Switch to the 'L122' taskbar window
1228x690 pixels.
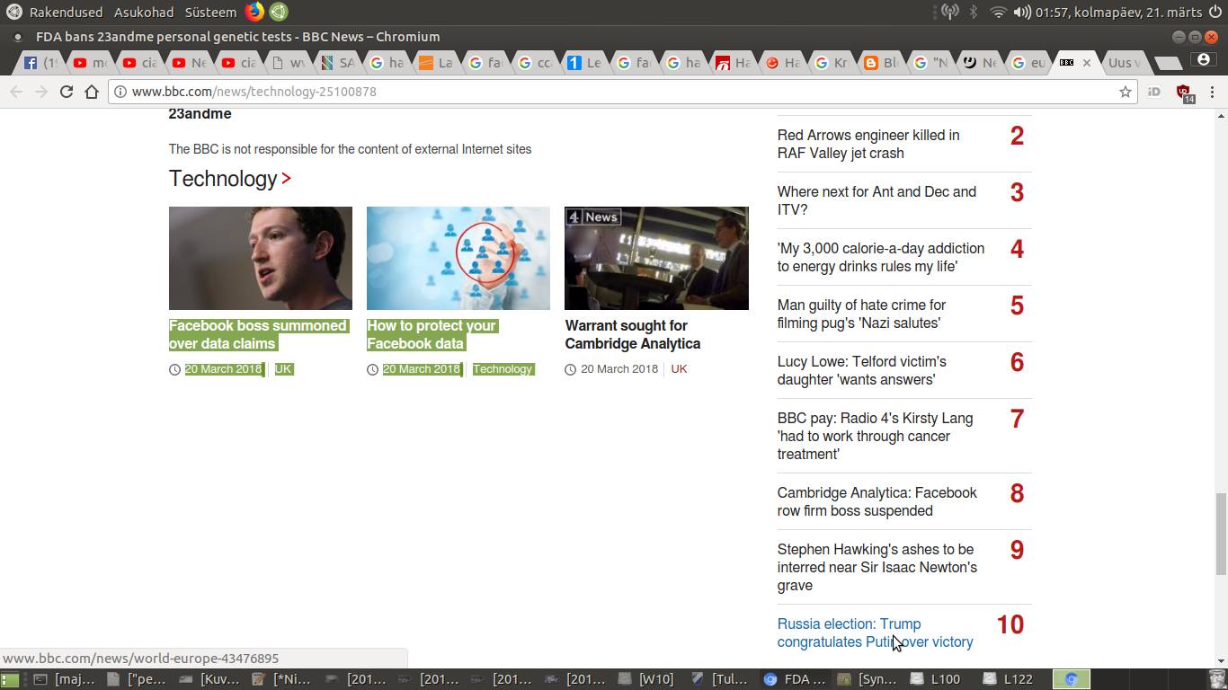click(x=1008, y=679)
